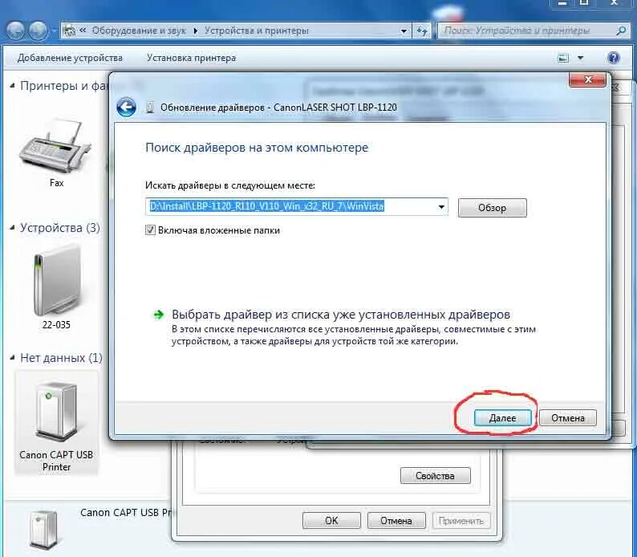The image size is (637, 557).
Task: Click 'Выбрать драйвер из списка уже установленных драйверов'
Action: click(x=341, y=315)
